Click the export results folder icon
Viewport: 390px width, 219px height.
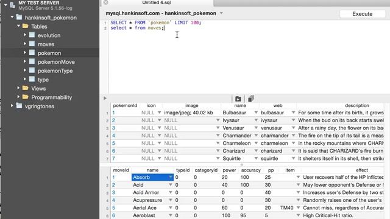(x=238, y=99)
